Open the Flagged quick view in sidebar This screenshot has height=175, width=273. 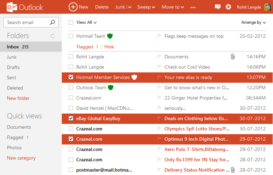point(18,137)
